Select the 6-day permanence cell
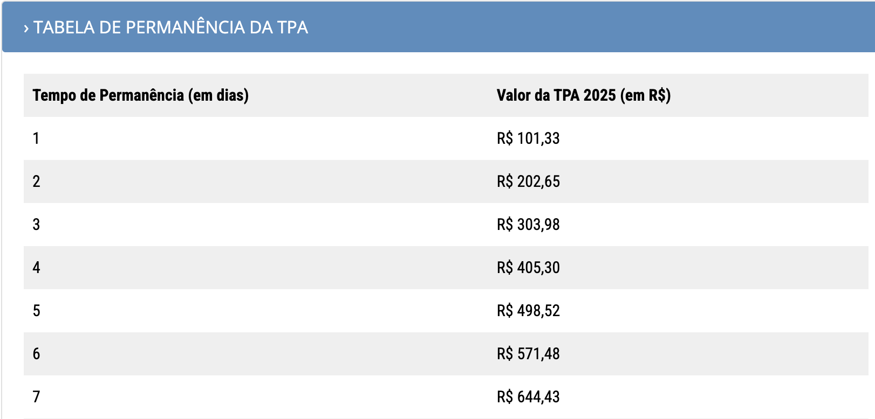Screen dimensions: 875x419 tap(36, 354)
